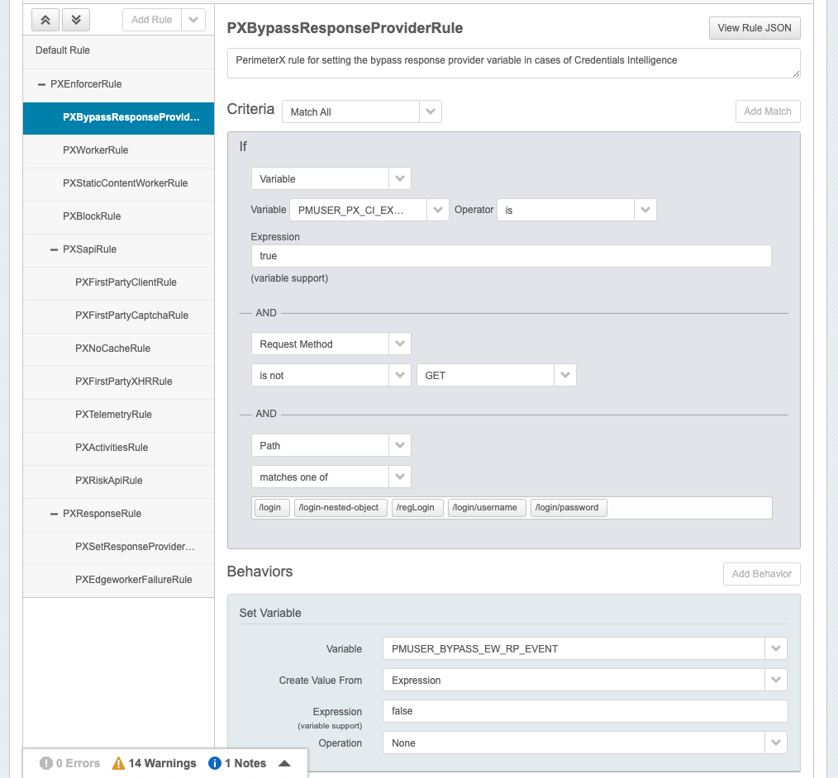
Task: Click the /login path tag
Action: click(272, 507)
